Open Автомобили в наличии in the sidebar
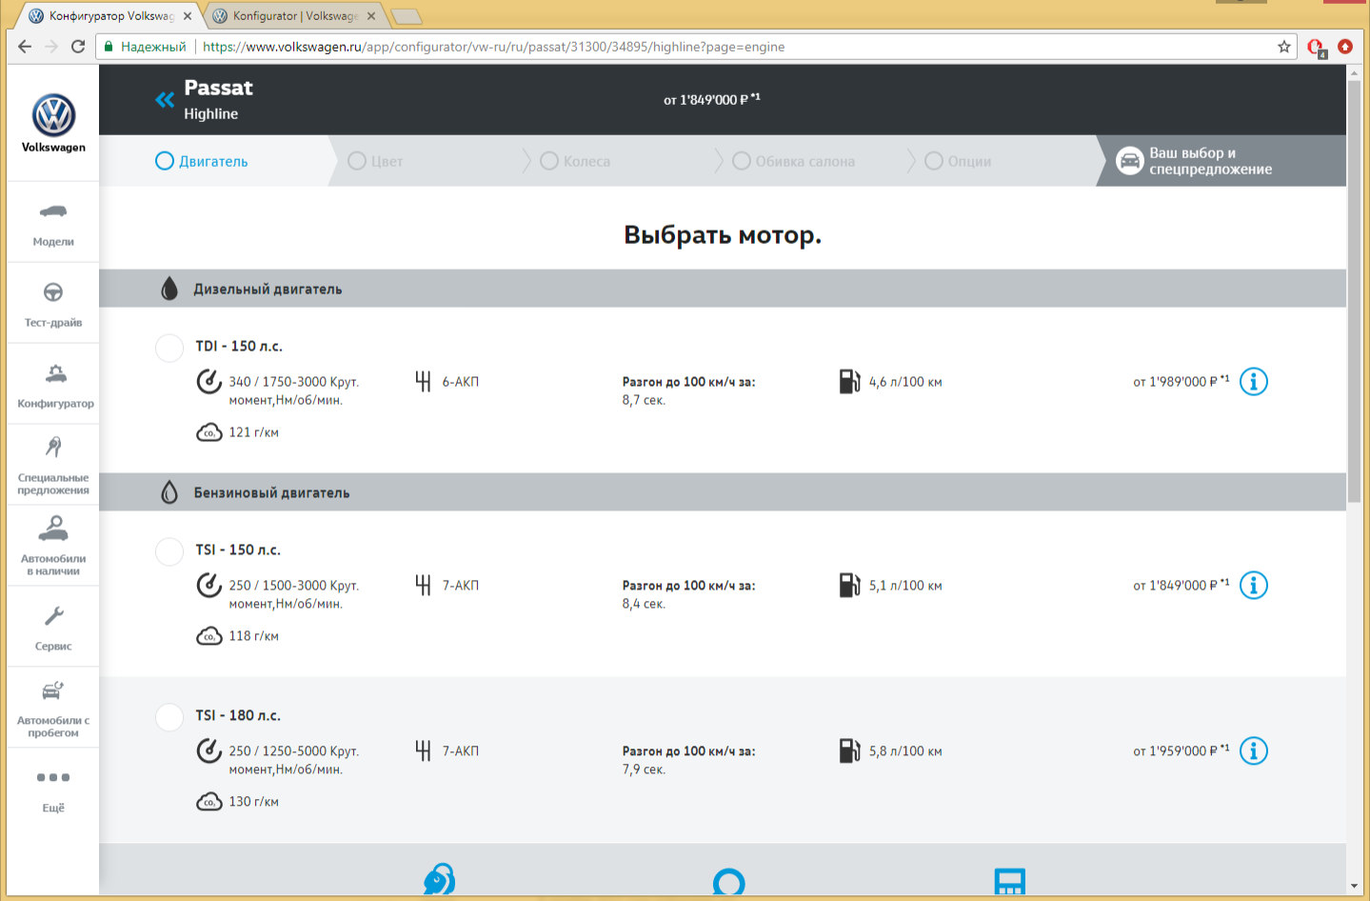This screenshot has height=901, width=1370. 53,547
